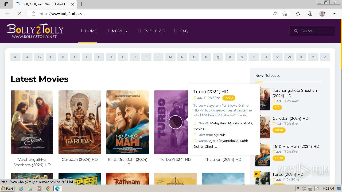This screenshot has width=342, height=192.
Task: Open director Vysakh link
Action: pos(220,135)
